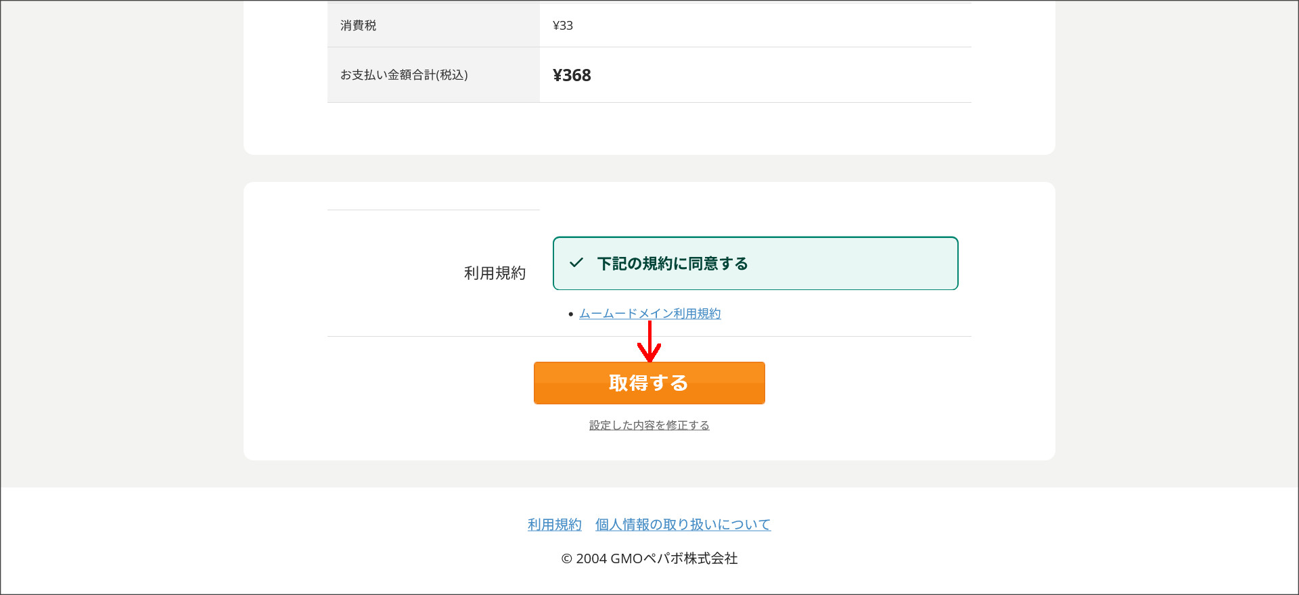
Task: Click the checkmark icon in the agreement box
Action: (576, 263)
